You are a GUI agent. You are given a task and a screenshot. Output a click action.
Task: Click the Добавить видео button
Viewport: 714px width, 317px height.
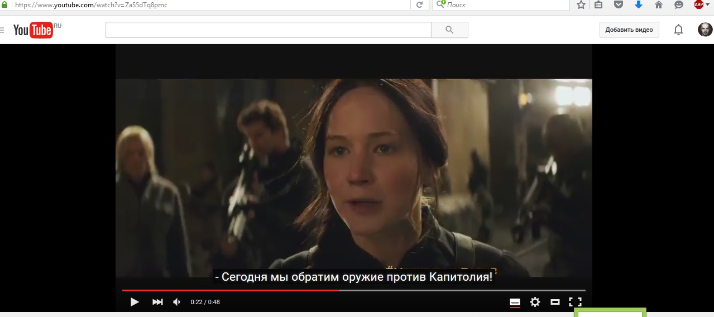[629, 30]
